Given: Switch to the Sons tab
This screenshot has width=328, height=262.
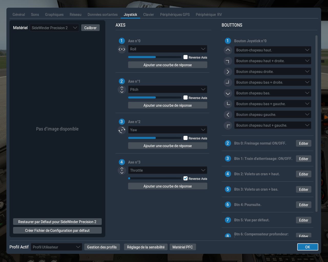Looking at the screenshot, I should tap(35, 15).
